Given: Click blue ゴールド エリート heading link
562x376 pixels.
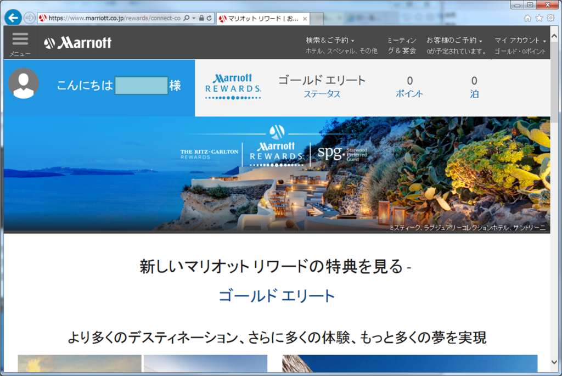Looking at the screenshot, I should coord(277,296).
